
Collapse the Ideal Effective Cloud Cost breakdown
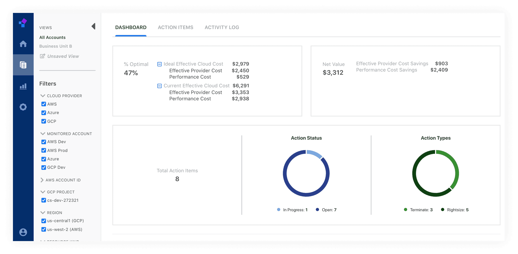point(160,64)
